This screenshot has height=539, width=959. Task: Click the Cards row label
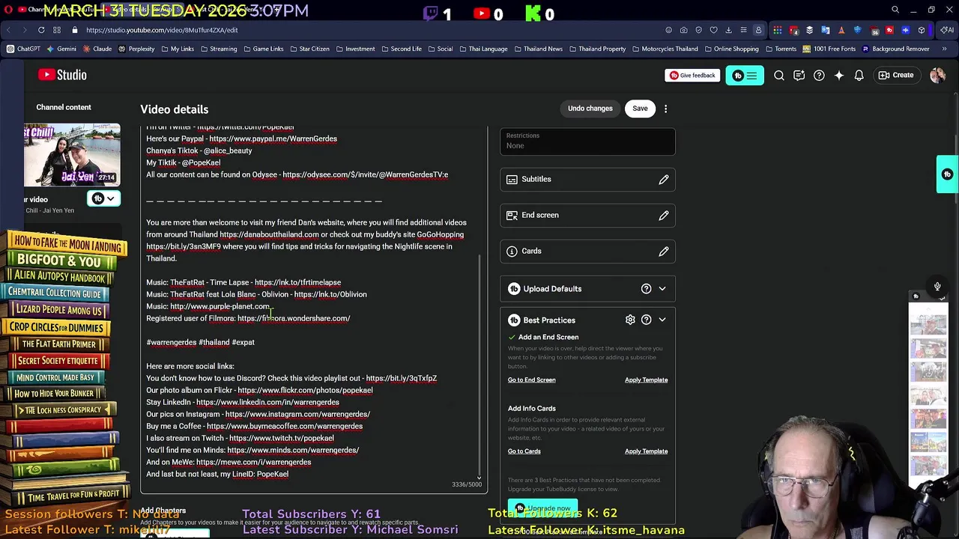[x=531, y=252]
